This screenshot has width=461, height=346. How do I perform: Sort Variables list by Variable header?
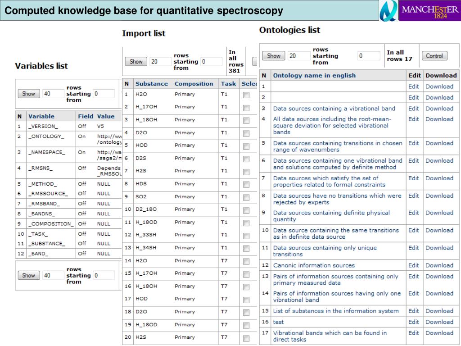click(x=41, y=116)
